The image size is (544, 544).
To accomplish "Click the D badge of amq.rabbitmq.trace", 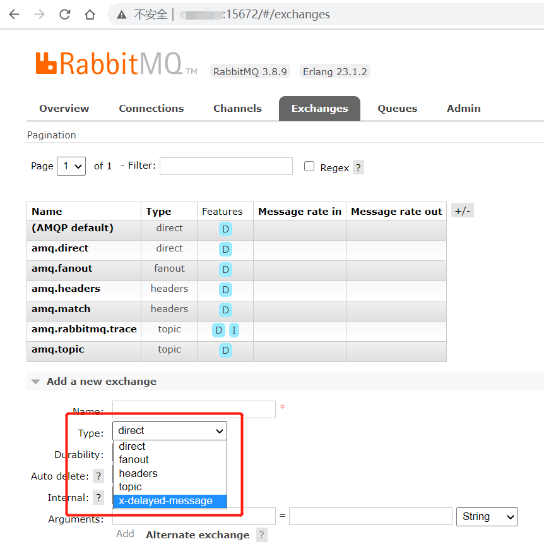I will 218,330.
